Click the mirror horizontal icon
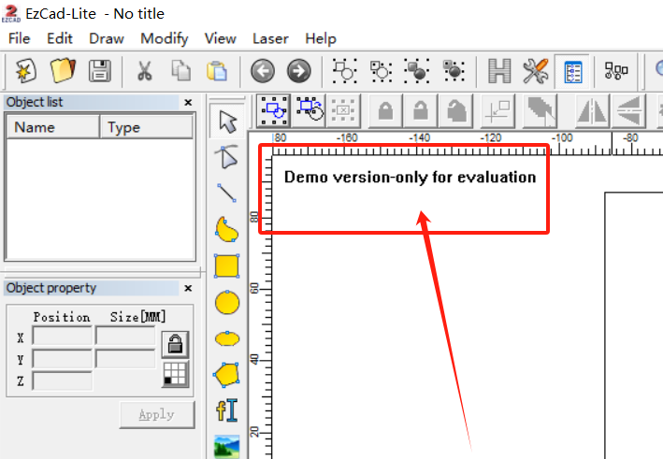 pos(592,111)
